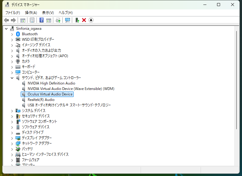Collapse the サウンド、ビデオ、およびゲーム コントローラー node

click(12, 78)
